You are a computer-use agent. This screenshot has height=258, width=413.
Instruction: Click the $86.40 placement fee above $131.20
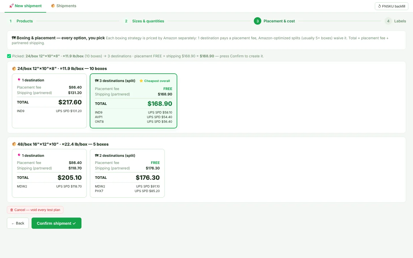pos(75,87)
